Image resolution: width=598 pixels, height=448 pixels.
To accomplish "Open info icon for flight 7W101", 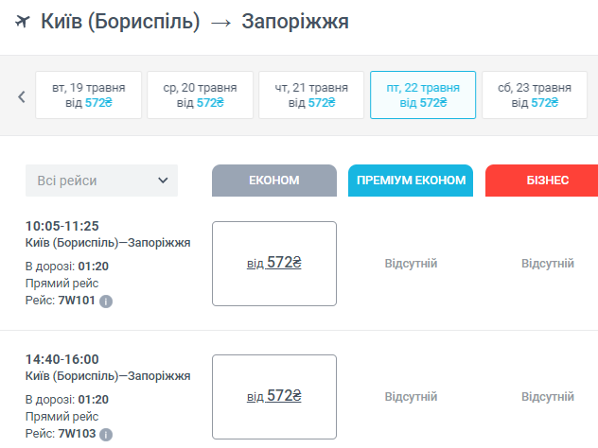I will pyautogui.click(x=106, y=302).
